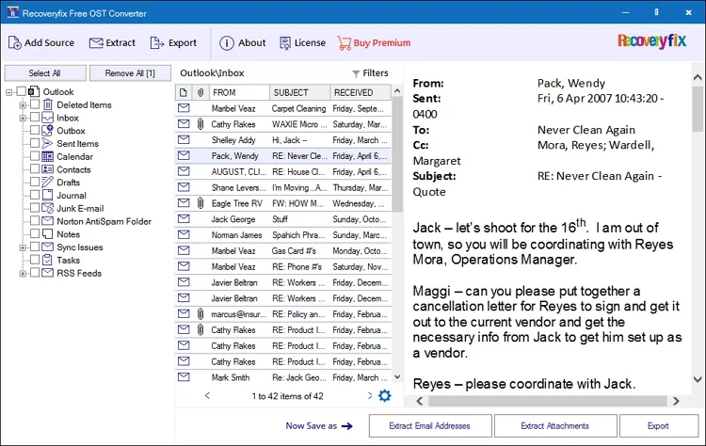Viewport: 706px width, 446px height.
Task: Collapse the Outlook root node
Action: (x=9, y=92)
